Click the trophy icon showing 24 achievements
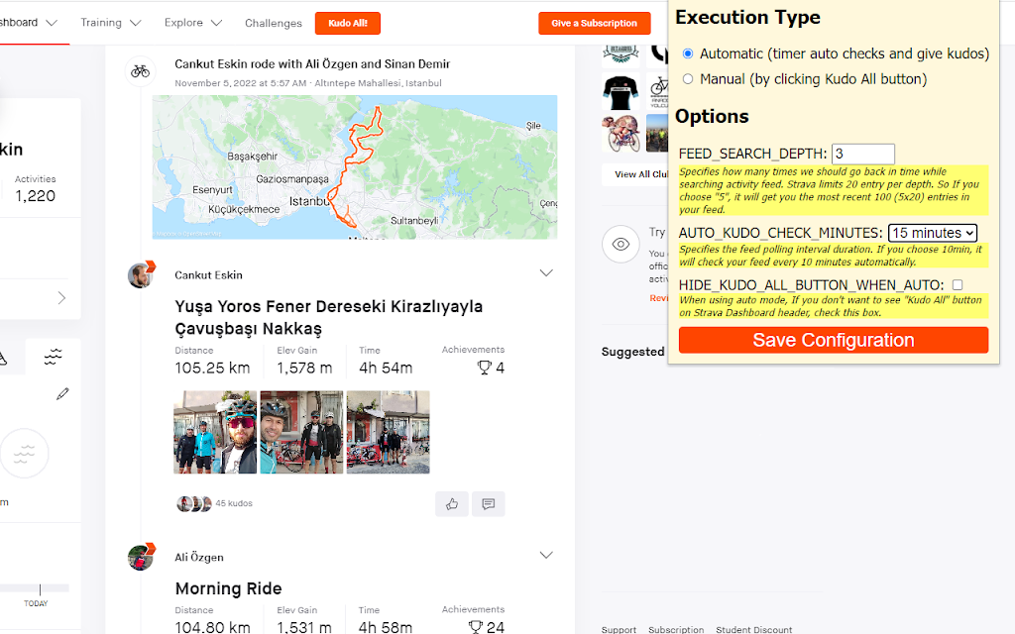Image resolution: width=1015 pixels, height=634 pixels. point(476,627)
